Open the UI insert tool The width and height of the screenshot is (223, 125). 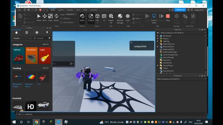pos(104,17)
